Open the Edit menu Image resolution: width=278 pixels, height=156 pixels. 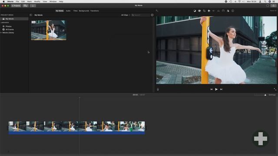point(23,1)
